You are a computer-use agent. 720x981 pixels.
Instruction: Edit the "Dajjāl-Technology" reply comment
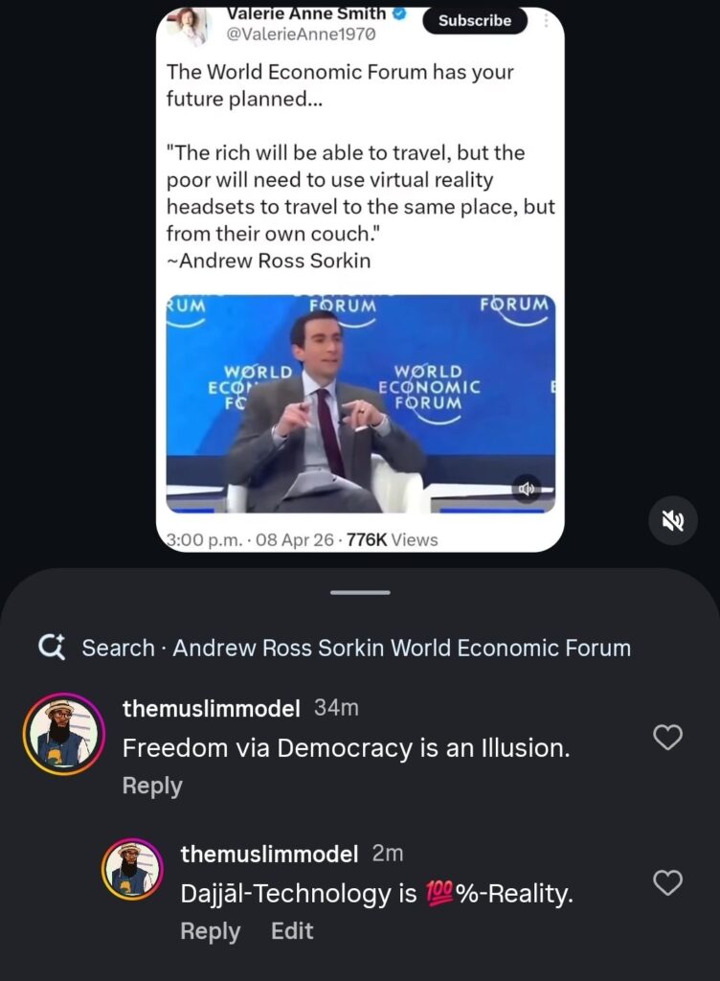[x=292, y=931]
